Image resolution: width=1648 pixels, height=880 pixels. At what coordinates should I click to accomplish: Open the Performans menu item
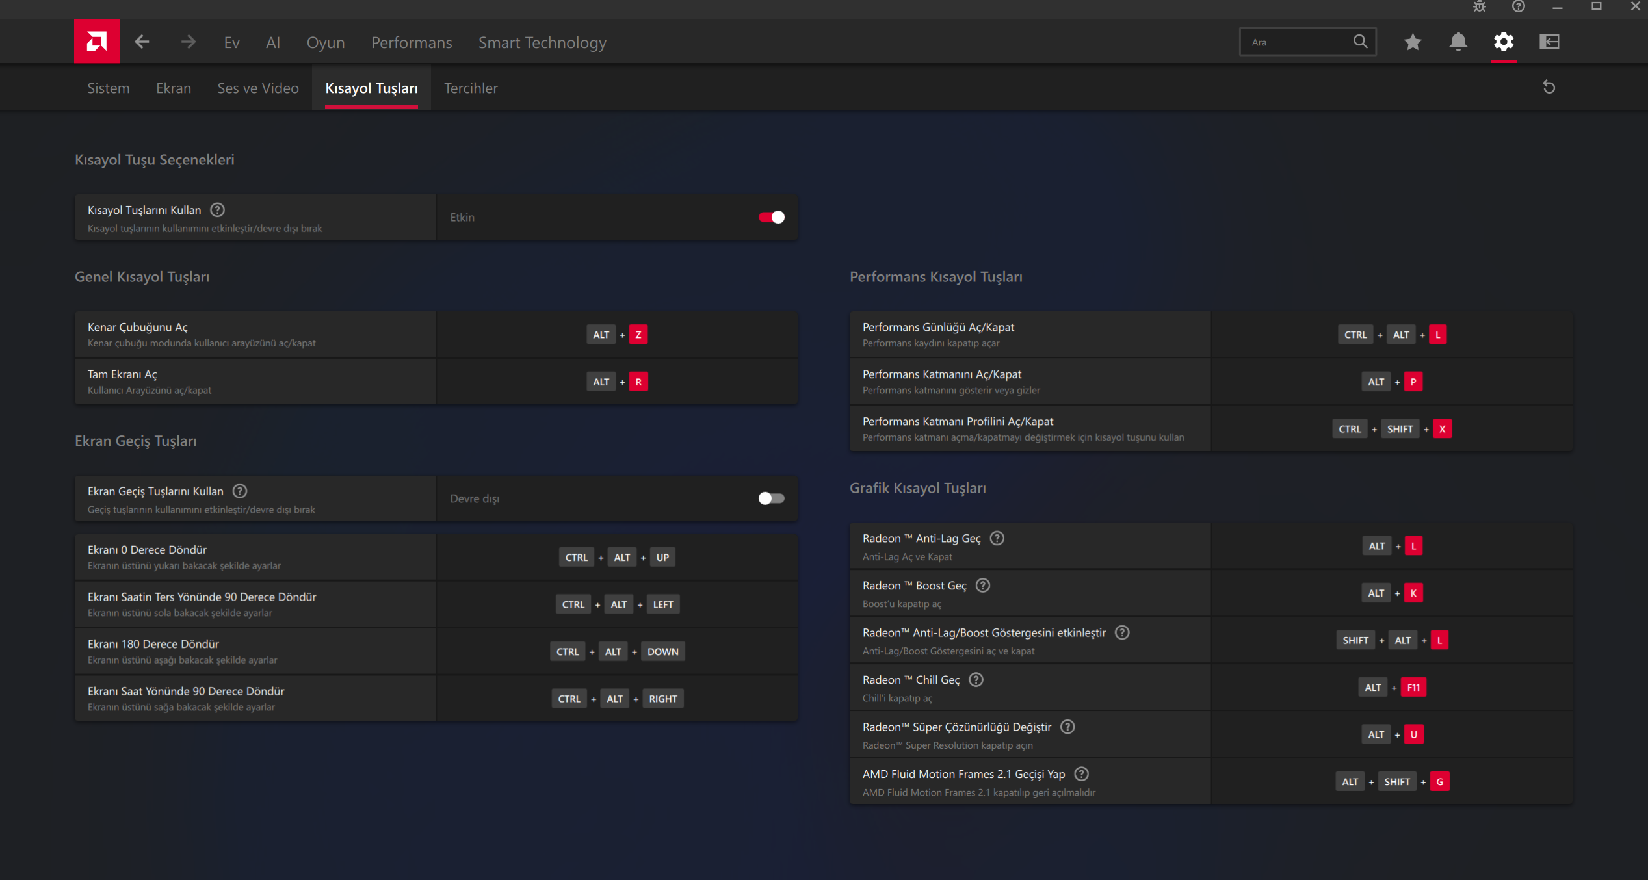pyautogui.click(x=411, y=42)
